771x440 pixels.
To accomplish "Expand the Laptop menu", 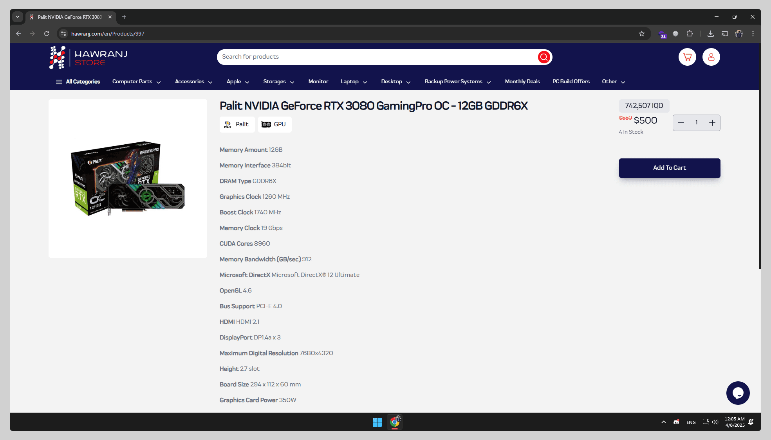I will click(x=354, y=82).
